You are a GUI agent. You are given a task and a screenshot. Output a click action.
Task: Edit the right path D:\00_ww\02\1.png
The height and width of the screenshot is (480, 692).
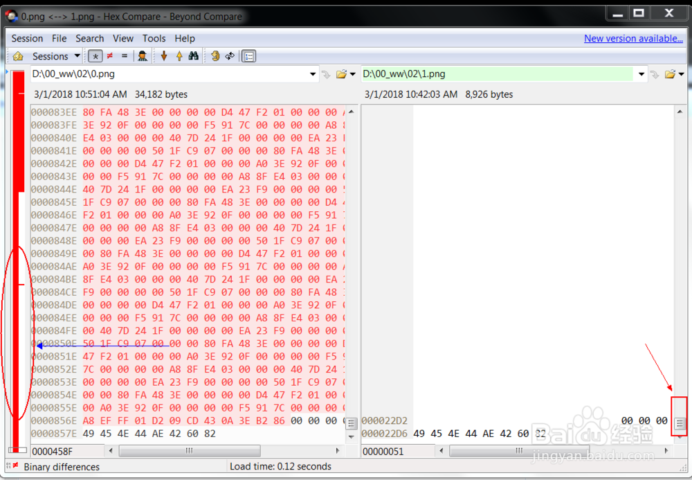coord(498,73)
